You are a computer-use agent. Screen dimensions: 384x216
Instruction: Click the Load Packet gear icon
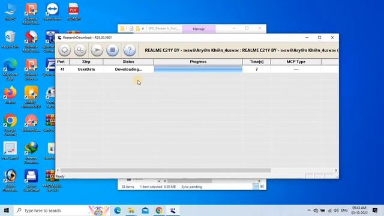click(x=65, y=50)
